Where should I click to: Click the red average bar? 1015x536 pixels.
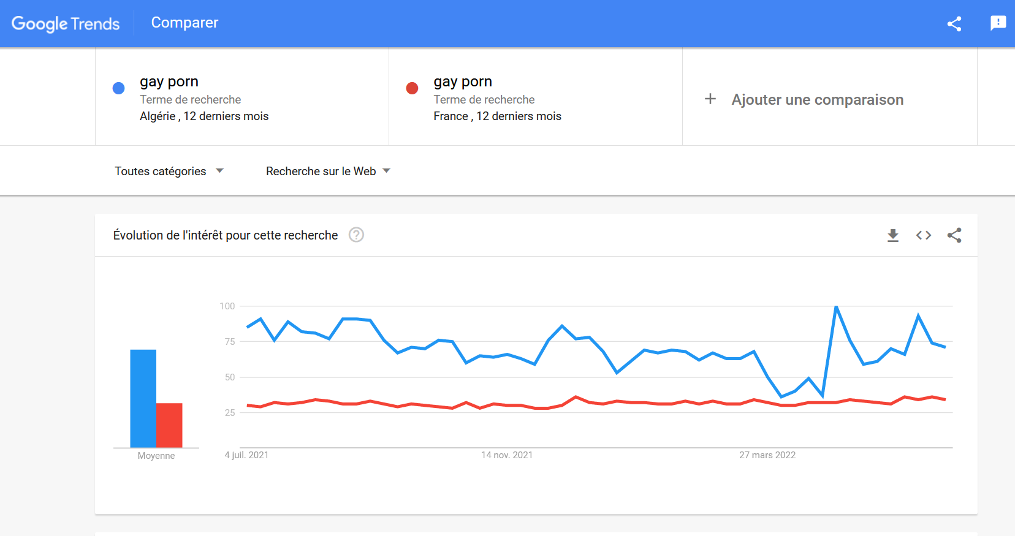pyautogui.click(x=169, y=425)
